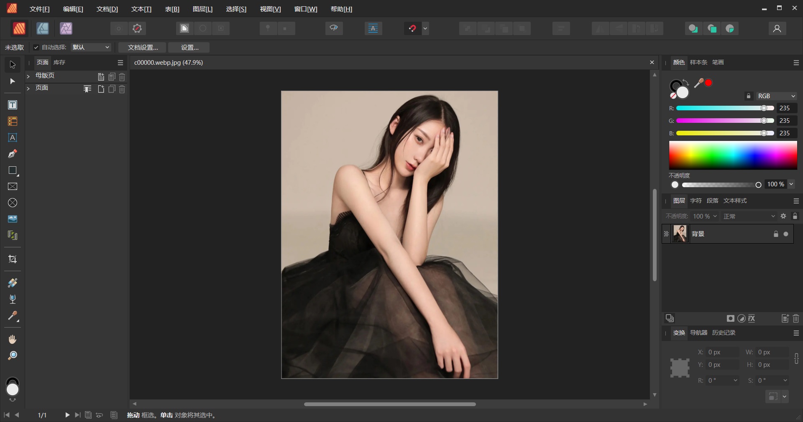Click the 设置 button
803x422 pixels.
pos(189,47)
